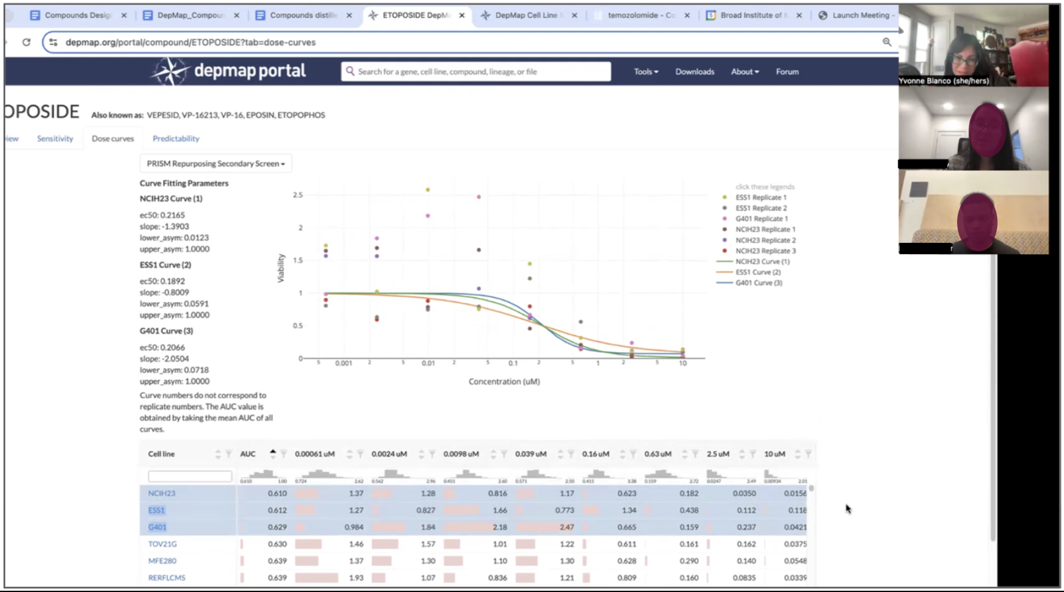Sort table by Cell line column arrows

(218, 454)
